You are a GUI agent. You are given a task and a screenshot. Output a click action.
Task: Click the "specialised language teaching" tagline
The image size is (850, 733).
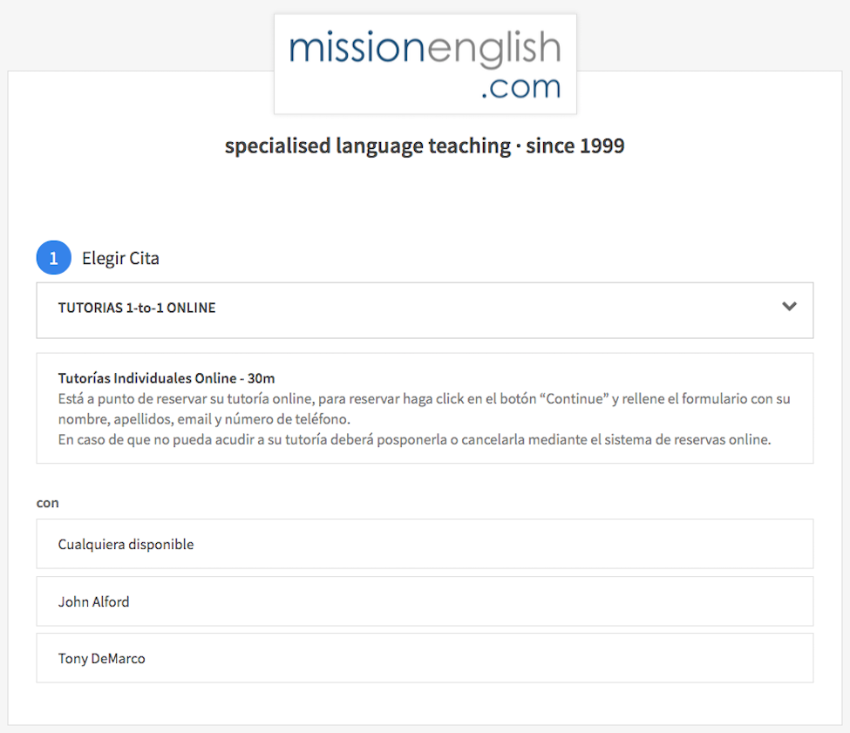click(x=367, y=146)
